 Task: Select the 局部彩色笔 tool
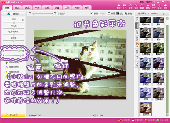(12, 62)
